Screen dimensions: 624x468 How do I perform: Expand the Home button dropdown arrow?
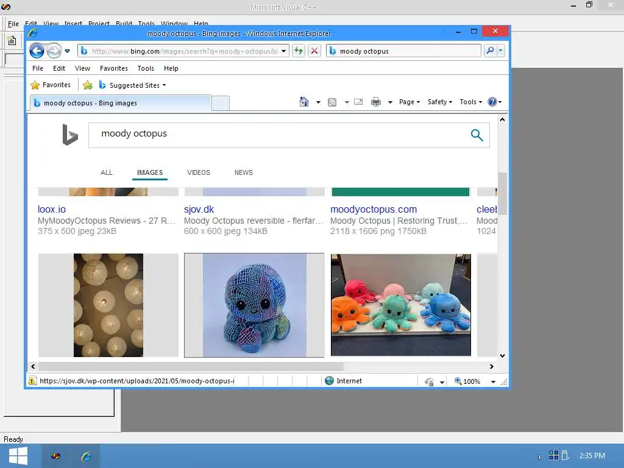318,102
